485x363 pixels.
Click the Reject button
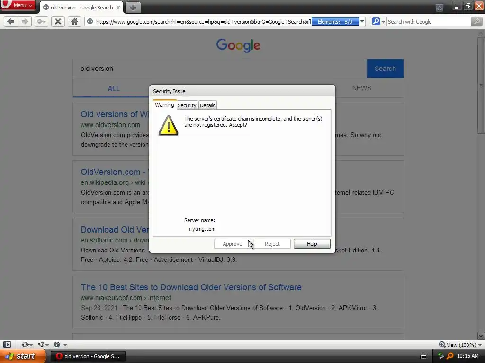[x=272, y=244]
